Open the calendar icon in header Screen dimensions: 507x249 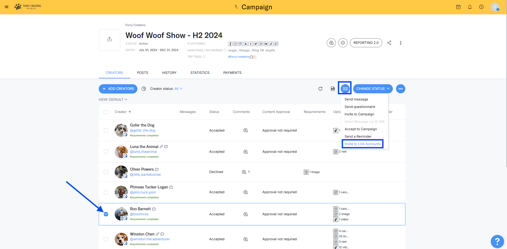pos(458,7)
